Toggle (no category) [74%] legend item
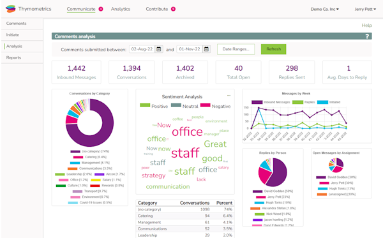 tap(89, 151)
